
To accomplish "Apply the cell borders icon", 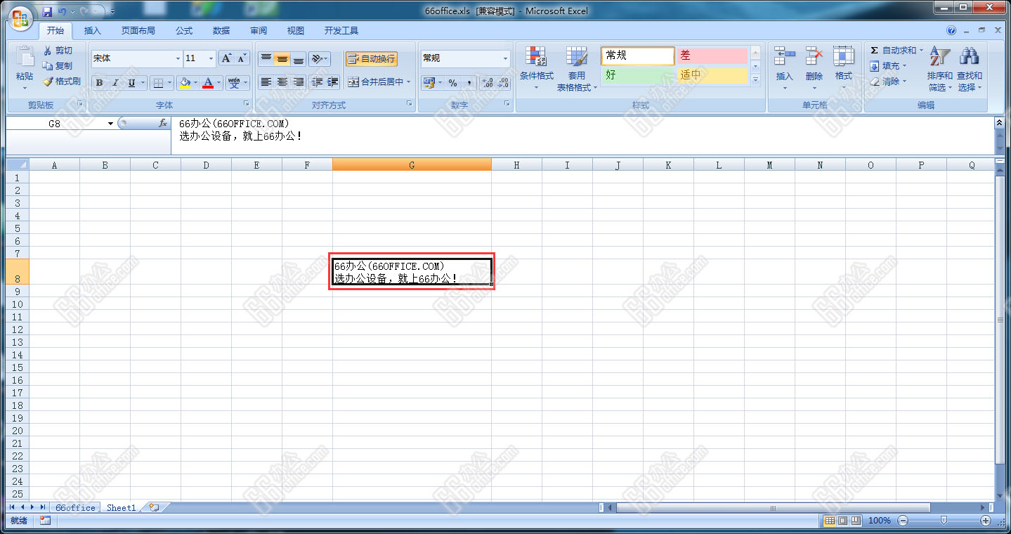I will click(x=158, y=83).
